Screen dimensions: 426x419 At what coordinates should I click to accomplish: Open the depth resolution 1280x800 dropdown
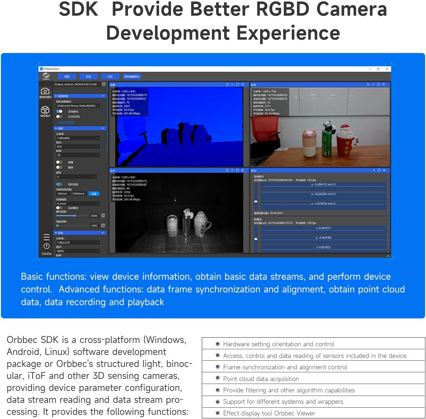(x=78, y=138)
